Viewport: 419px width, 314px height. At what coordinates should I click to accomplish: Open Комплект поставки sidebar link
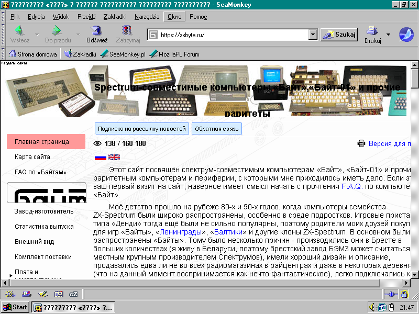43,257
